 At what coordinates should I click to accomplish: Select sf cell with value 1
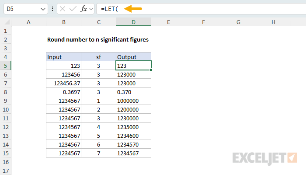pos(98,101)
